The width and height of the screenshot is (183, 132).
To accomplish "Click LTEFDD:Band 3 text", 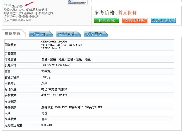I will pos(51,48).
